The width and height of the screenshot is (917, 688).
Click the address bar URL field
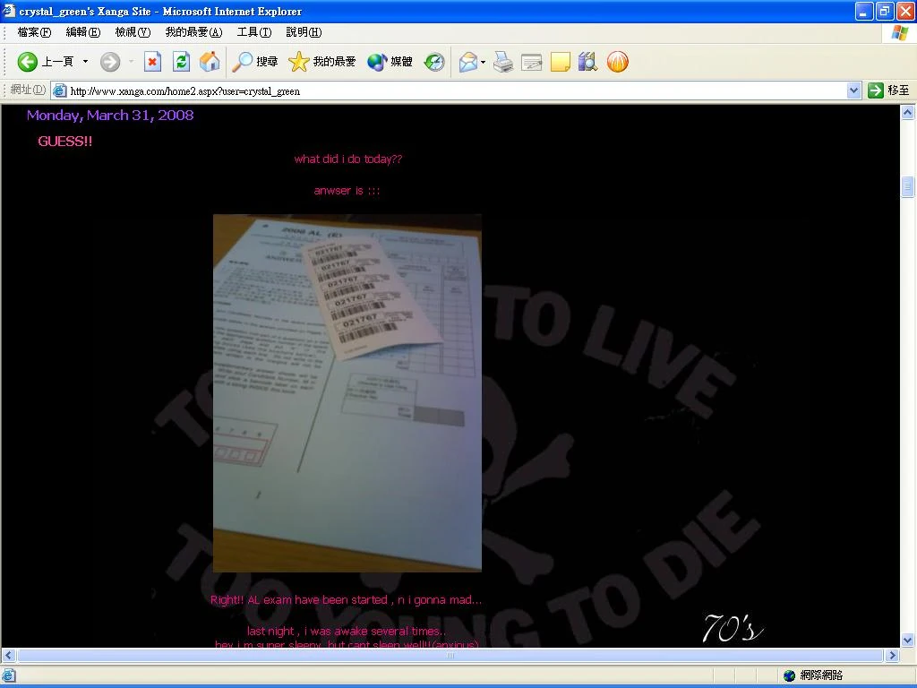(456, 90)
